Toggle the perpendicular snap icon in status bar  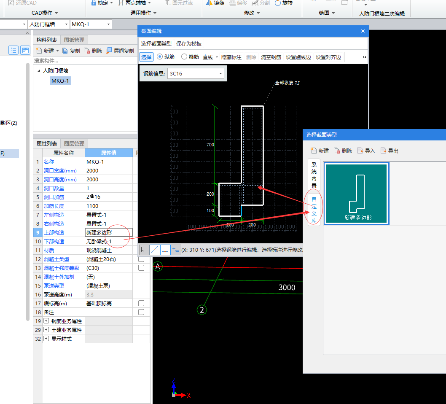pyautogui.click(x=165, y=250)
